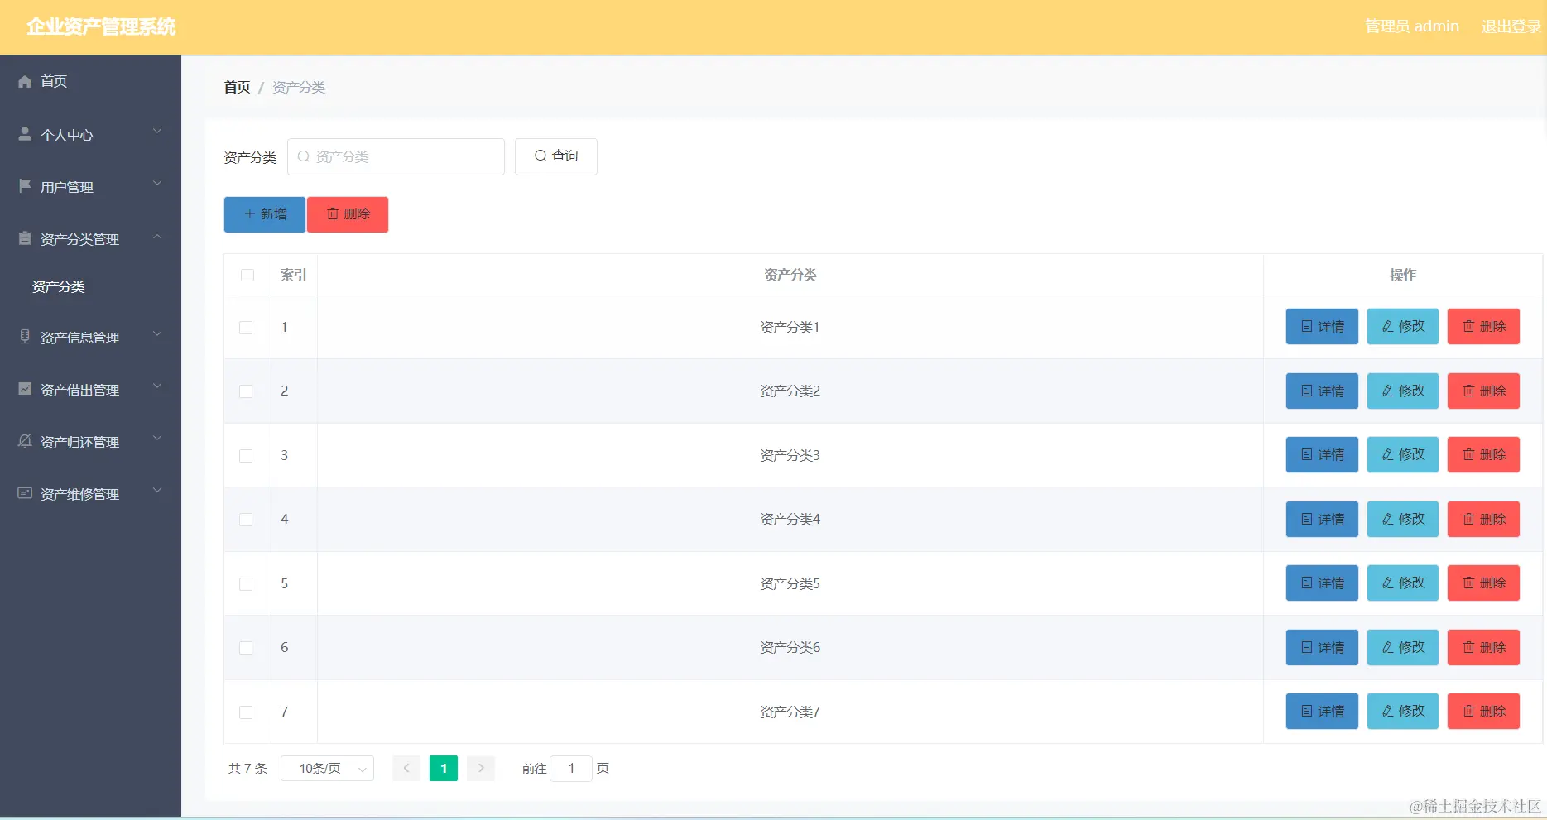This screenshot has width=1547, height=820.
Task: Click the person icon for 个人中心
Action: (x=25, y=134)
